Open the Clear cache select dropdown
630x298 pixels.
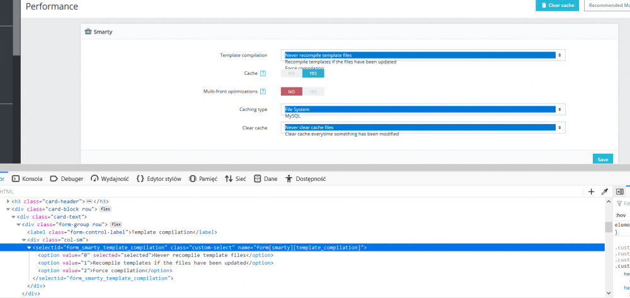[x=423, y=127]
